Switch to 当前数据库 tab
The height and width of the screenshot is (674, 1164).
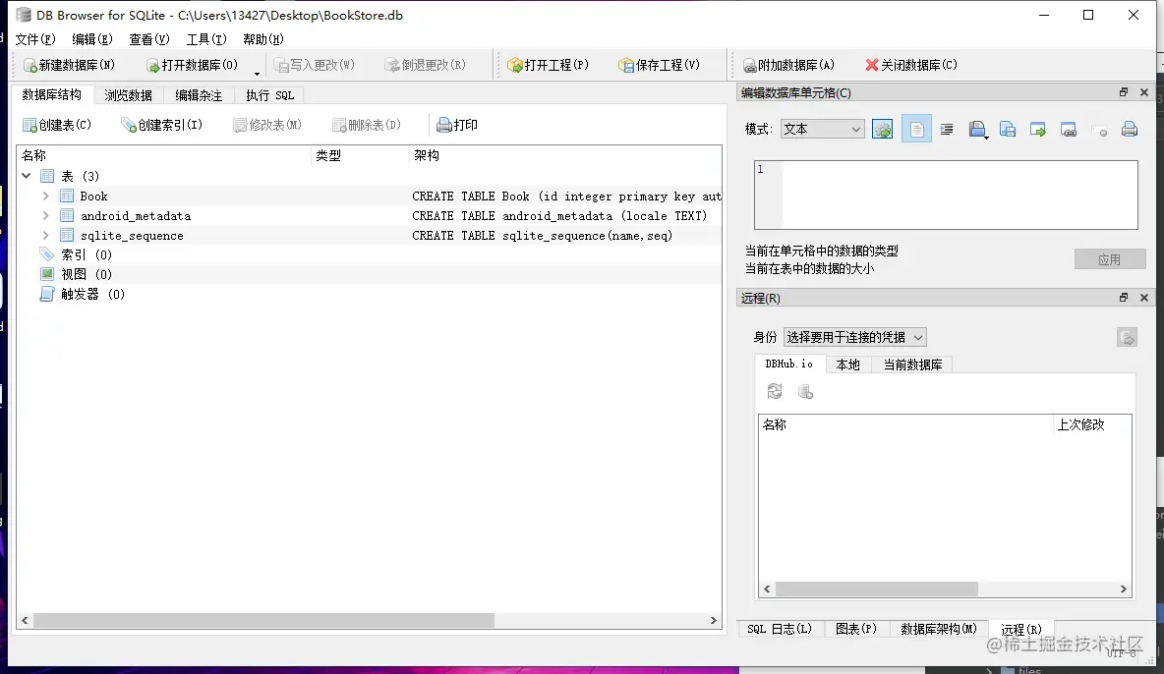pos(912,365)
